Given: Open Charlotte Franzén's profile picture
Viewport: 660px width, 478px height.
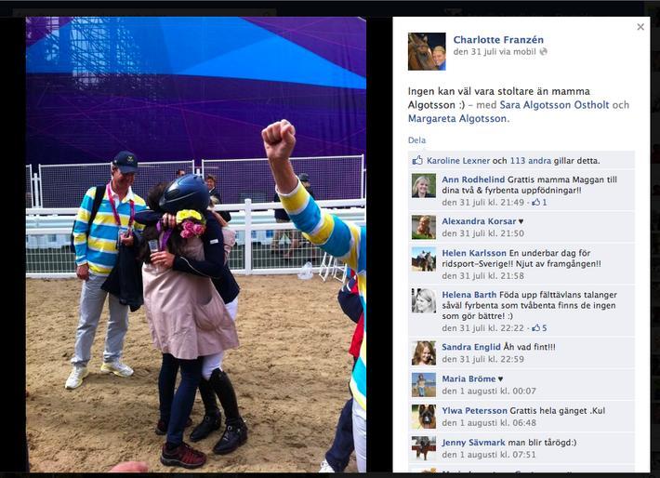Looking at the screenshot, I should 427,51.
